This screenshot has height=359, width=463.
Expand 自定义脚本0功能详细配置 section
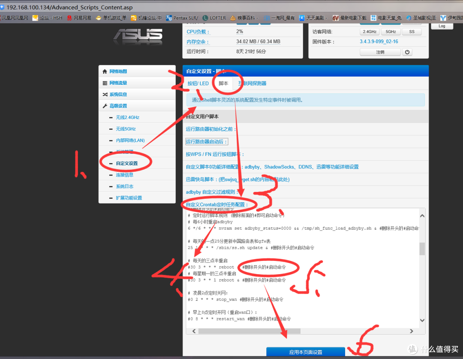[x=272, y=167]
